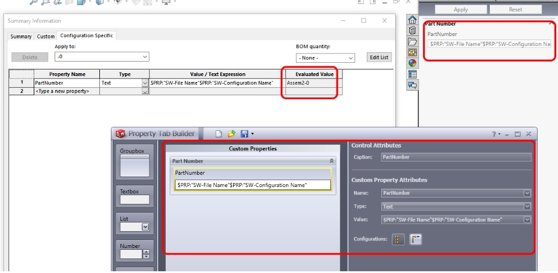Open the Design Library task pane tab

point(412,31)
